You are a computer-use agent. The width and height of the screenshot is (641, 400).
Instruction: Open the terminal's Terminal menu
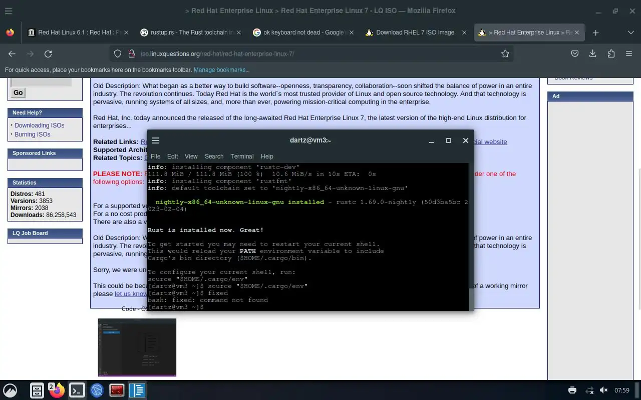click(x=242, y=156)
